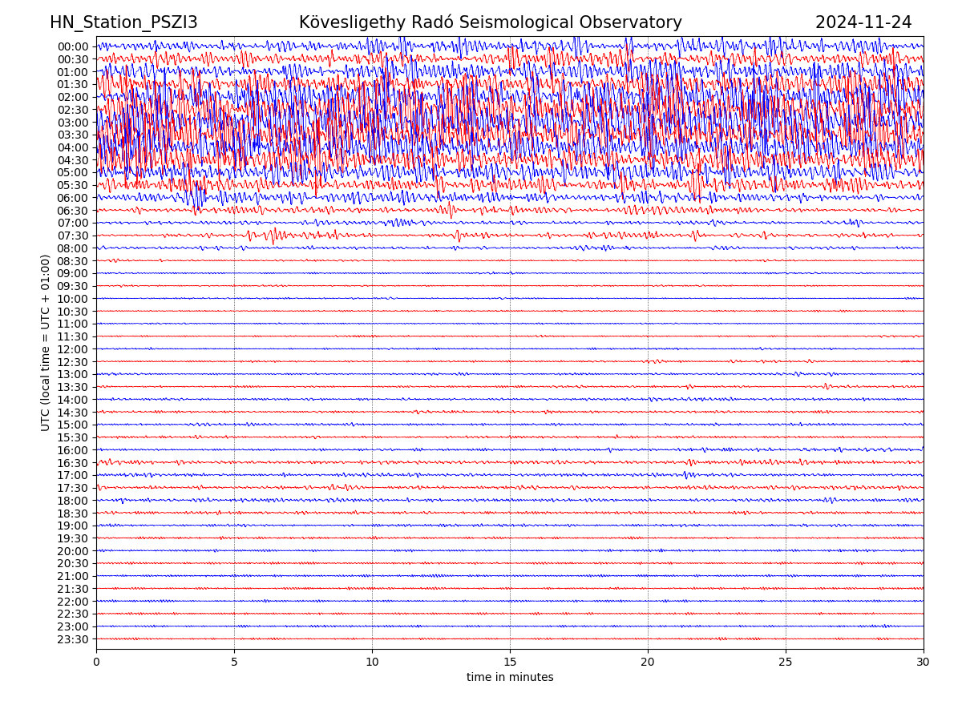This screenshot has height=721, width=962.
Task: Click the Kövesligethy Radó Seismological Observatory heading
Action: click(x=490, y=23)
